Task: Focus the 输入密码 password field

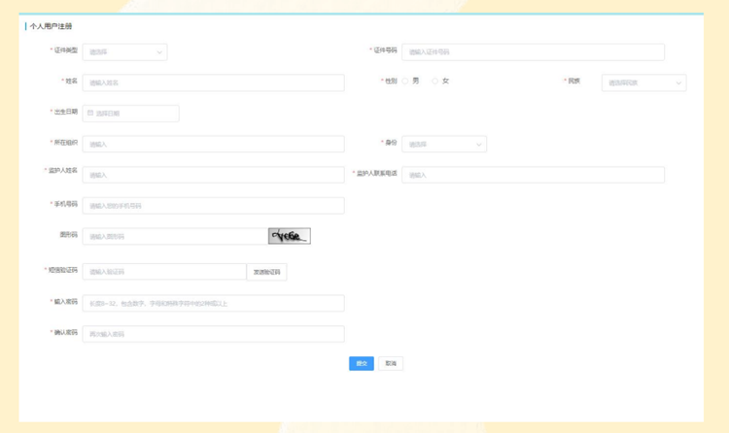Action: [213, 304]
